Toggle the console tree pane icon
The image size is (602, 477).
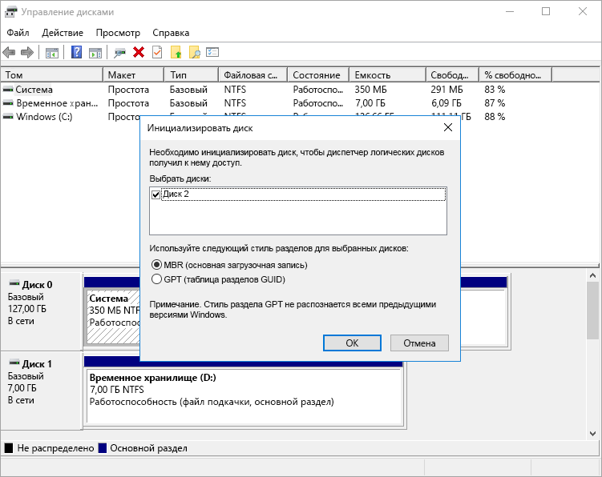coord(52,53)
